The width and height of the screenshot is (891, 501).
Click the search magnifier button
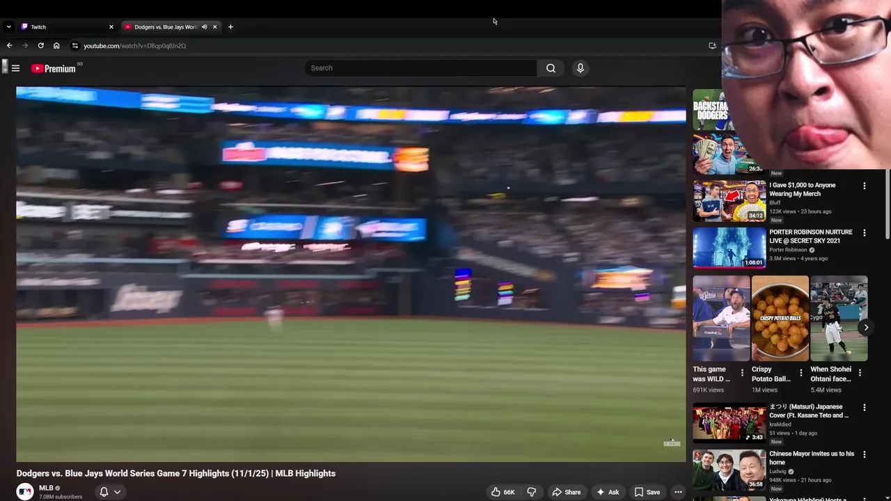click(551, 68)
